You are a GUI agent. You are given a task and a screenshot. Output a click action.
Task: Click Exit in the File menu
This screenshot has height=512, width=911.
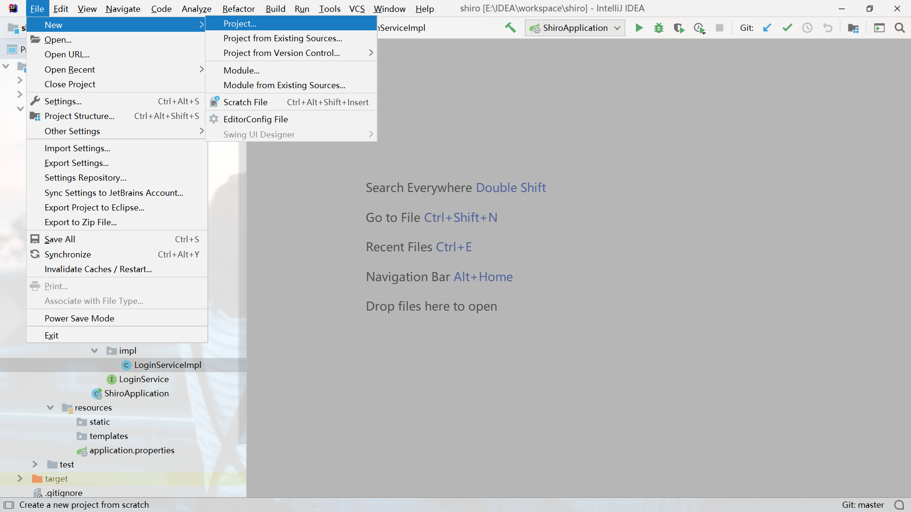(117, 335)
